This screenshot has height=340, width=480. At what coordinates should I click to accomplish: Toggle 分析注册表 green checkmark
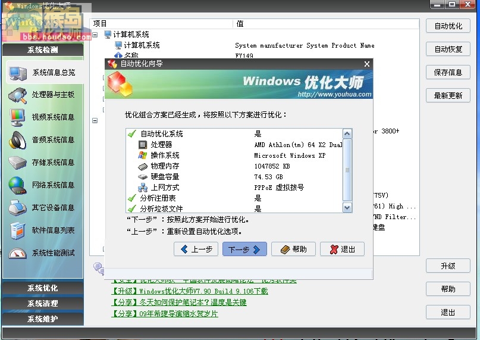pyautogui.click(x=132, y=198)
